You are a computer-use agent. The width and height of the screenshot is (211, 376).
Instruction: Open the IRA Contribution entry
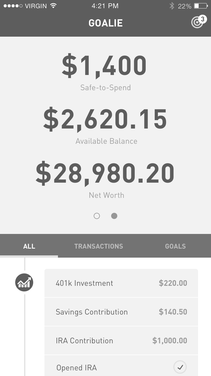pos(121,340)
